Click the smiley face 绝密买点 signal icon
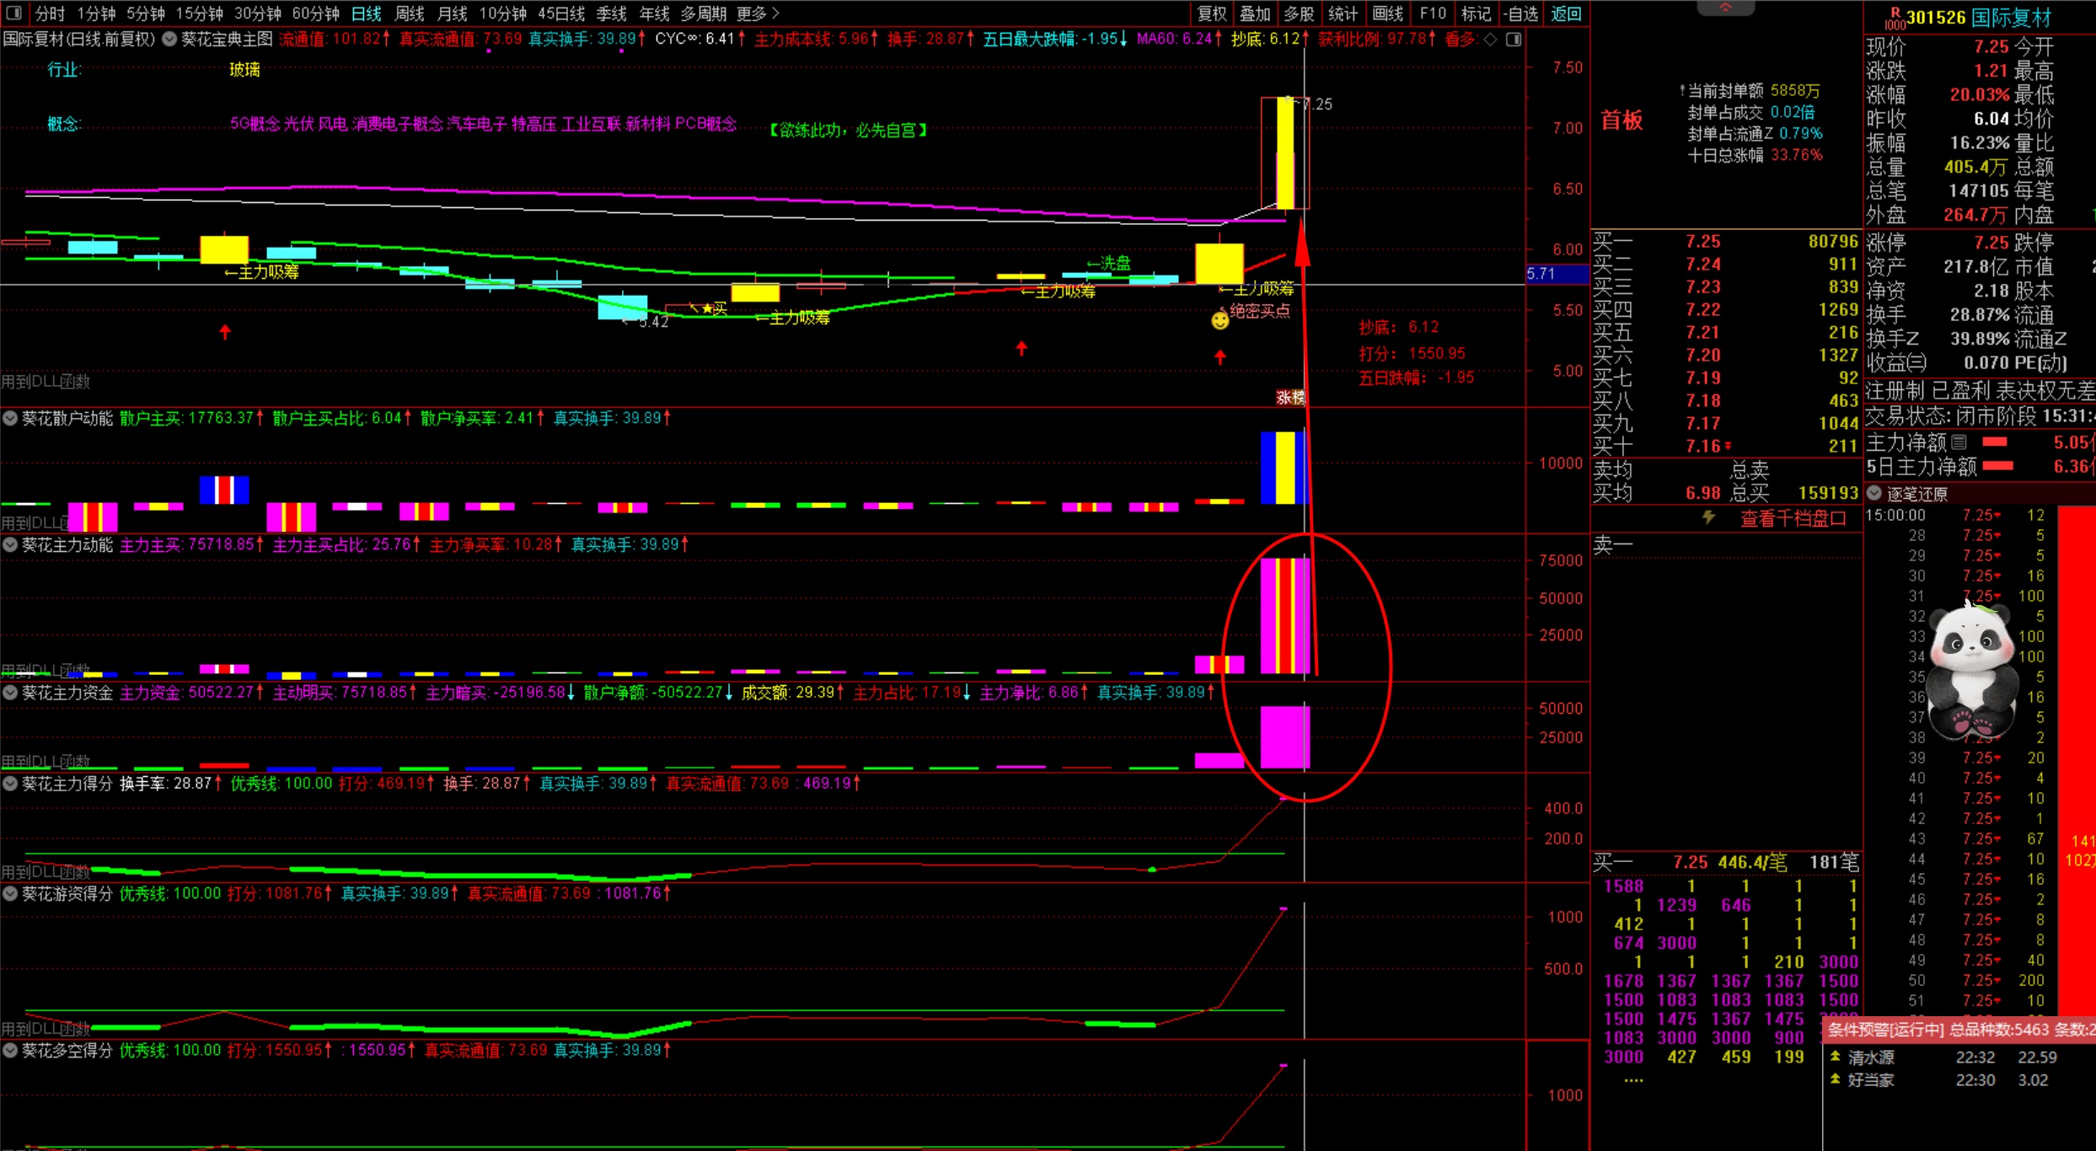Screen dimensions: 2096x1151 [x=1220, y=321]
